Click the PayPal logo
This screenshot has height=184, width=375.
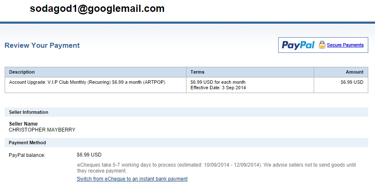pos(298,45)
